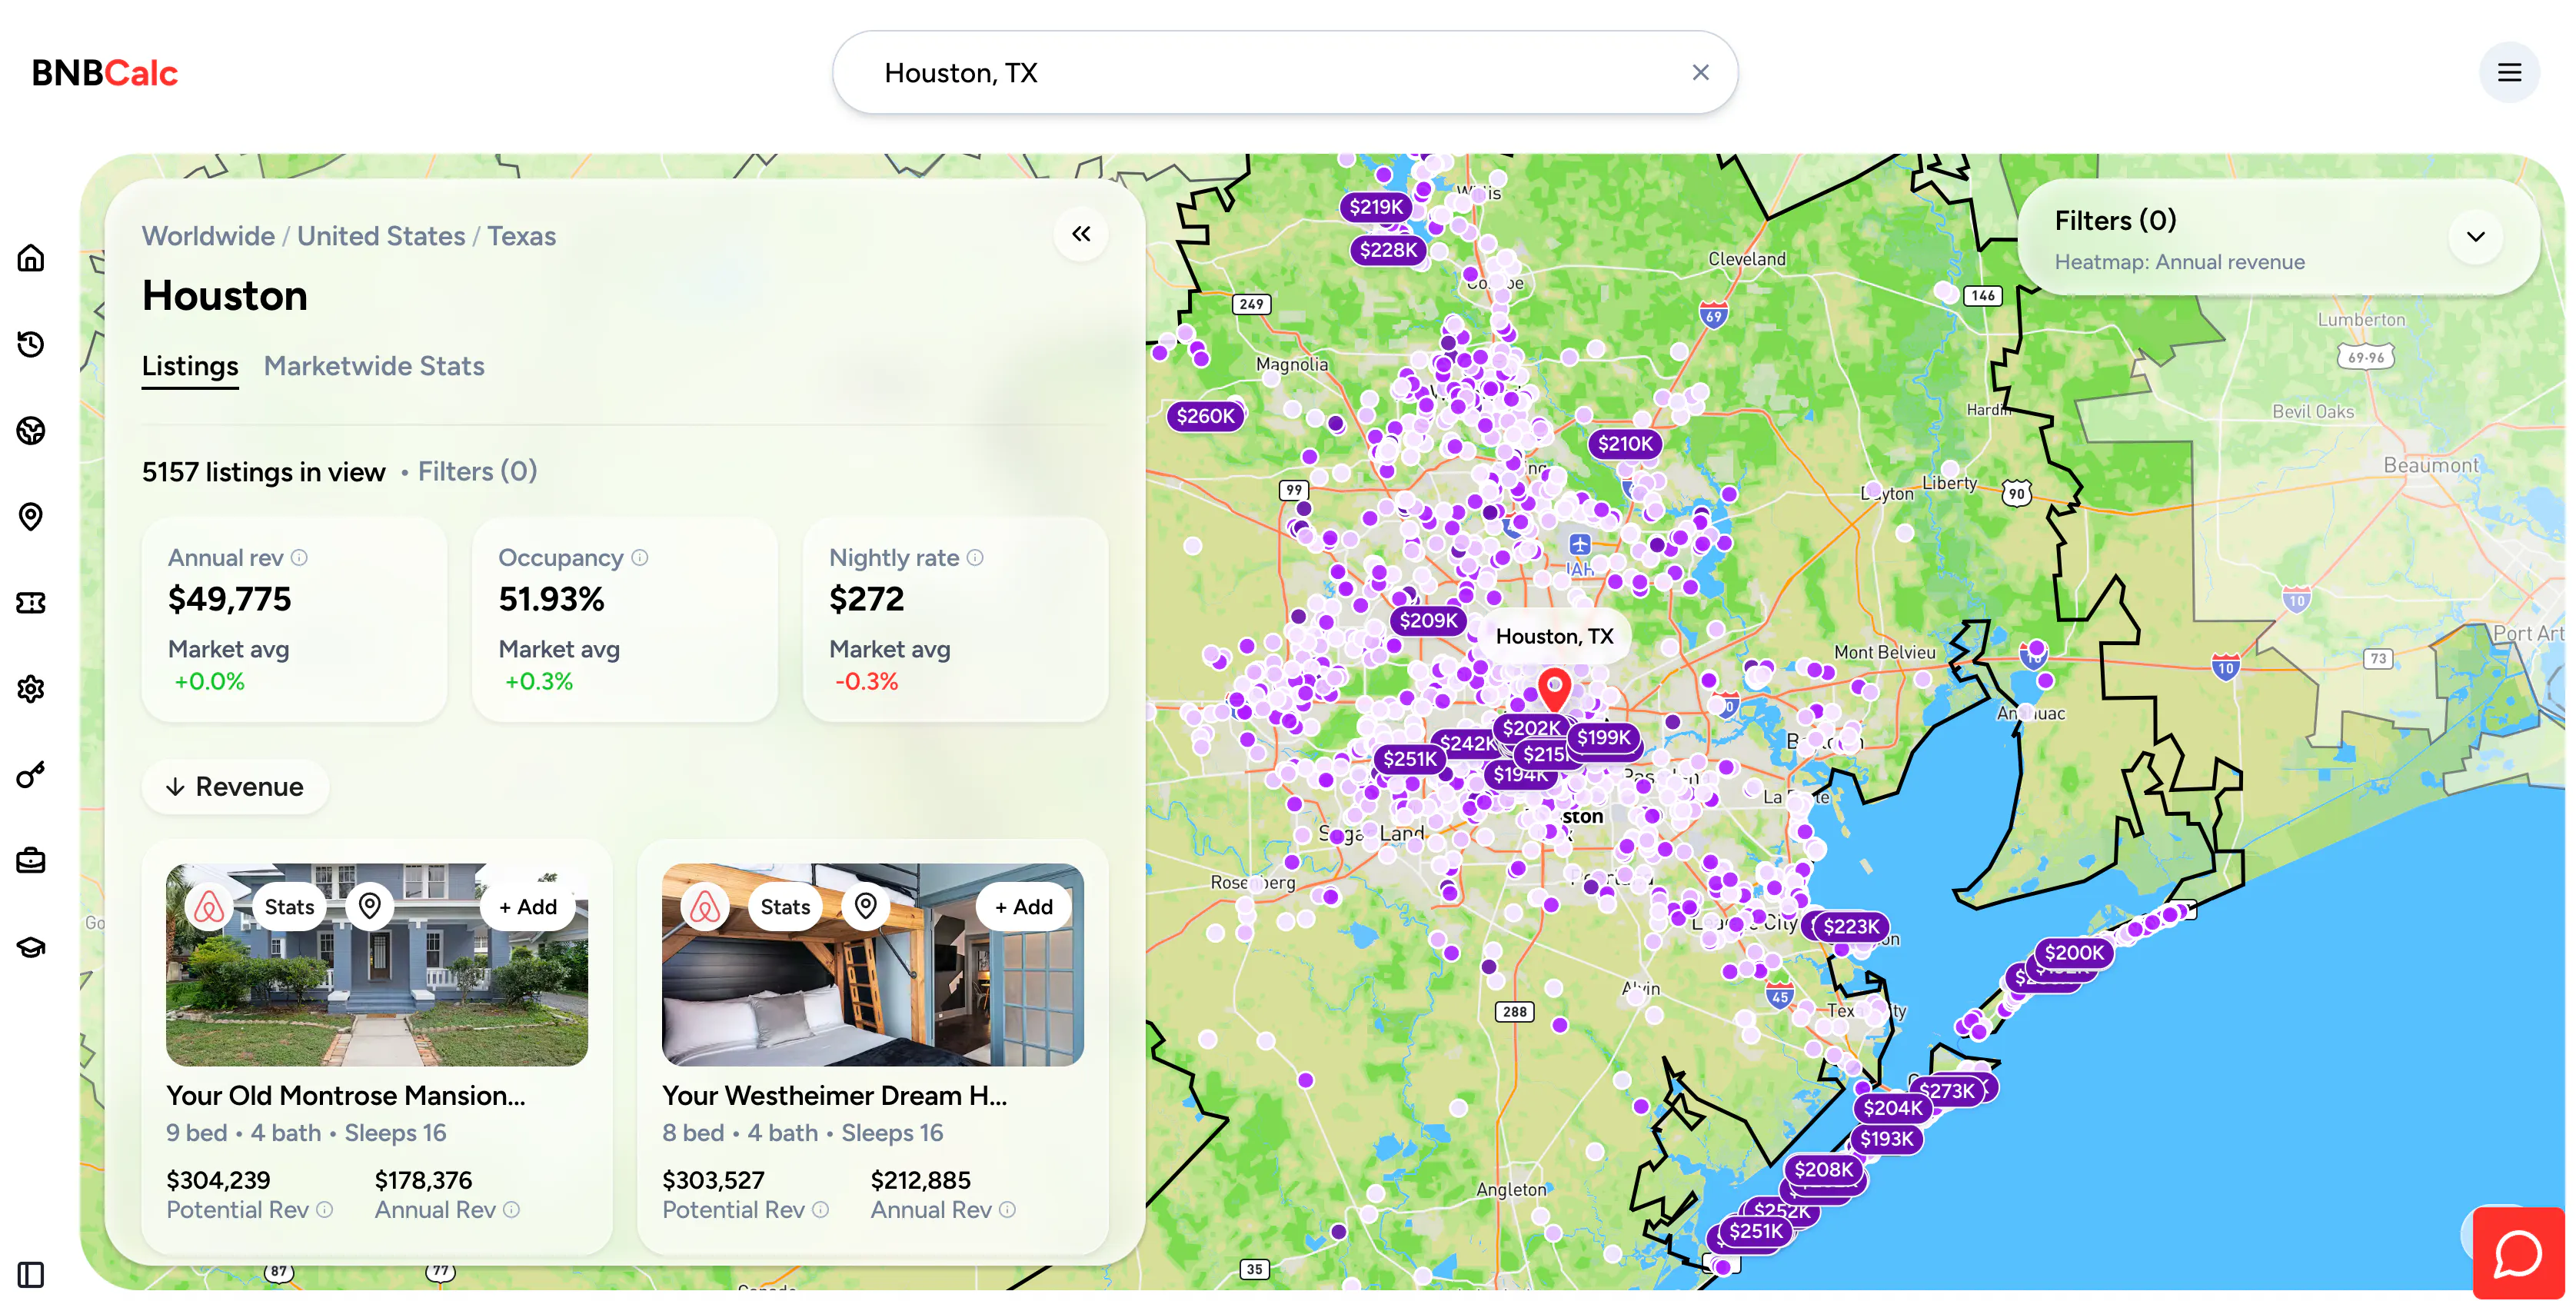Toggle the sidebar panel icon at bottom-left
The image size is (2576, 1301).
[x=31, y=1275]
